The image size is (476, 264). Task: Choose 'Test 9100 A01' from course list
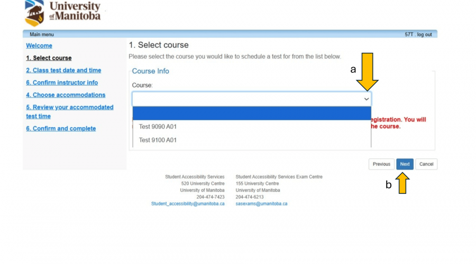pyautogui.click(x=158, y=140)
